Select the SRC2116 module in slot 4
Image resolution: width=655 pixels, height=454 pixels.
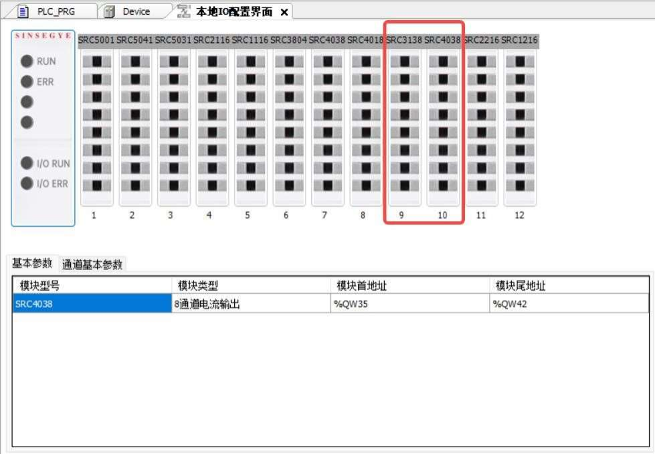[x=212, y=127]
